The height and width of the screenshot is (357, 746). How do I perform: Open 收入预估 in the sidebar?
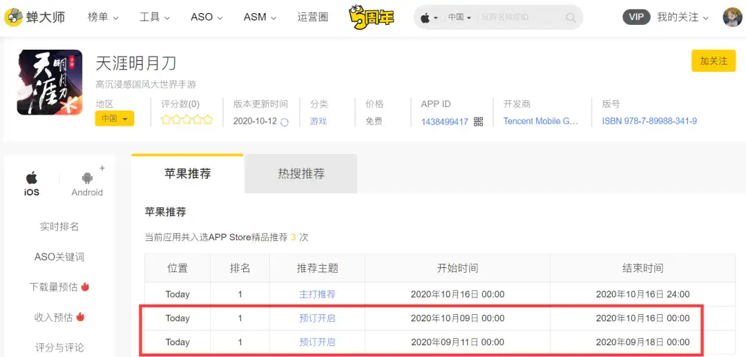54,317
